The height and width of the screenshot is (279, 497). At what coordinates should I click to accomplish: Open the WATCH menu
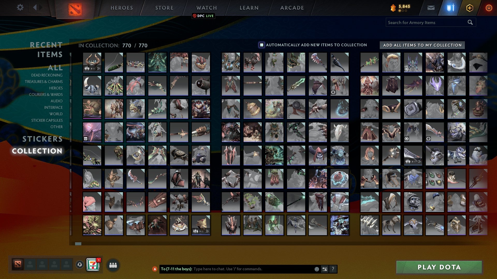point(206,7)
